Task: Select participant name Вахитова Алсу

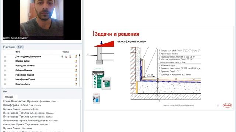Action: pyautogui.click(x=22, y=84)
